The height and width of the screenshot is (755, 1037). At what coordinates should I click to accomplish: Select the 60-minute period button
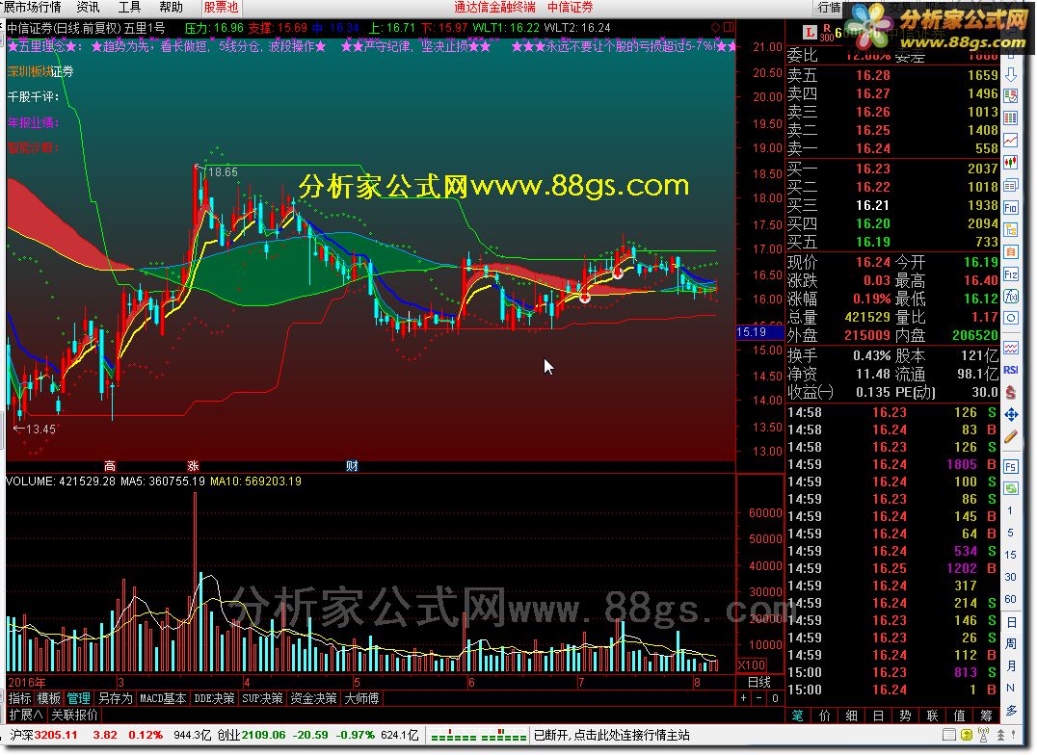(x=1010, y=599)
